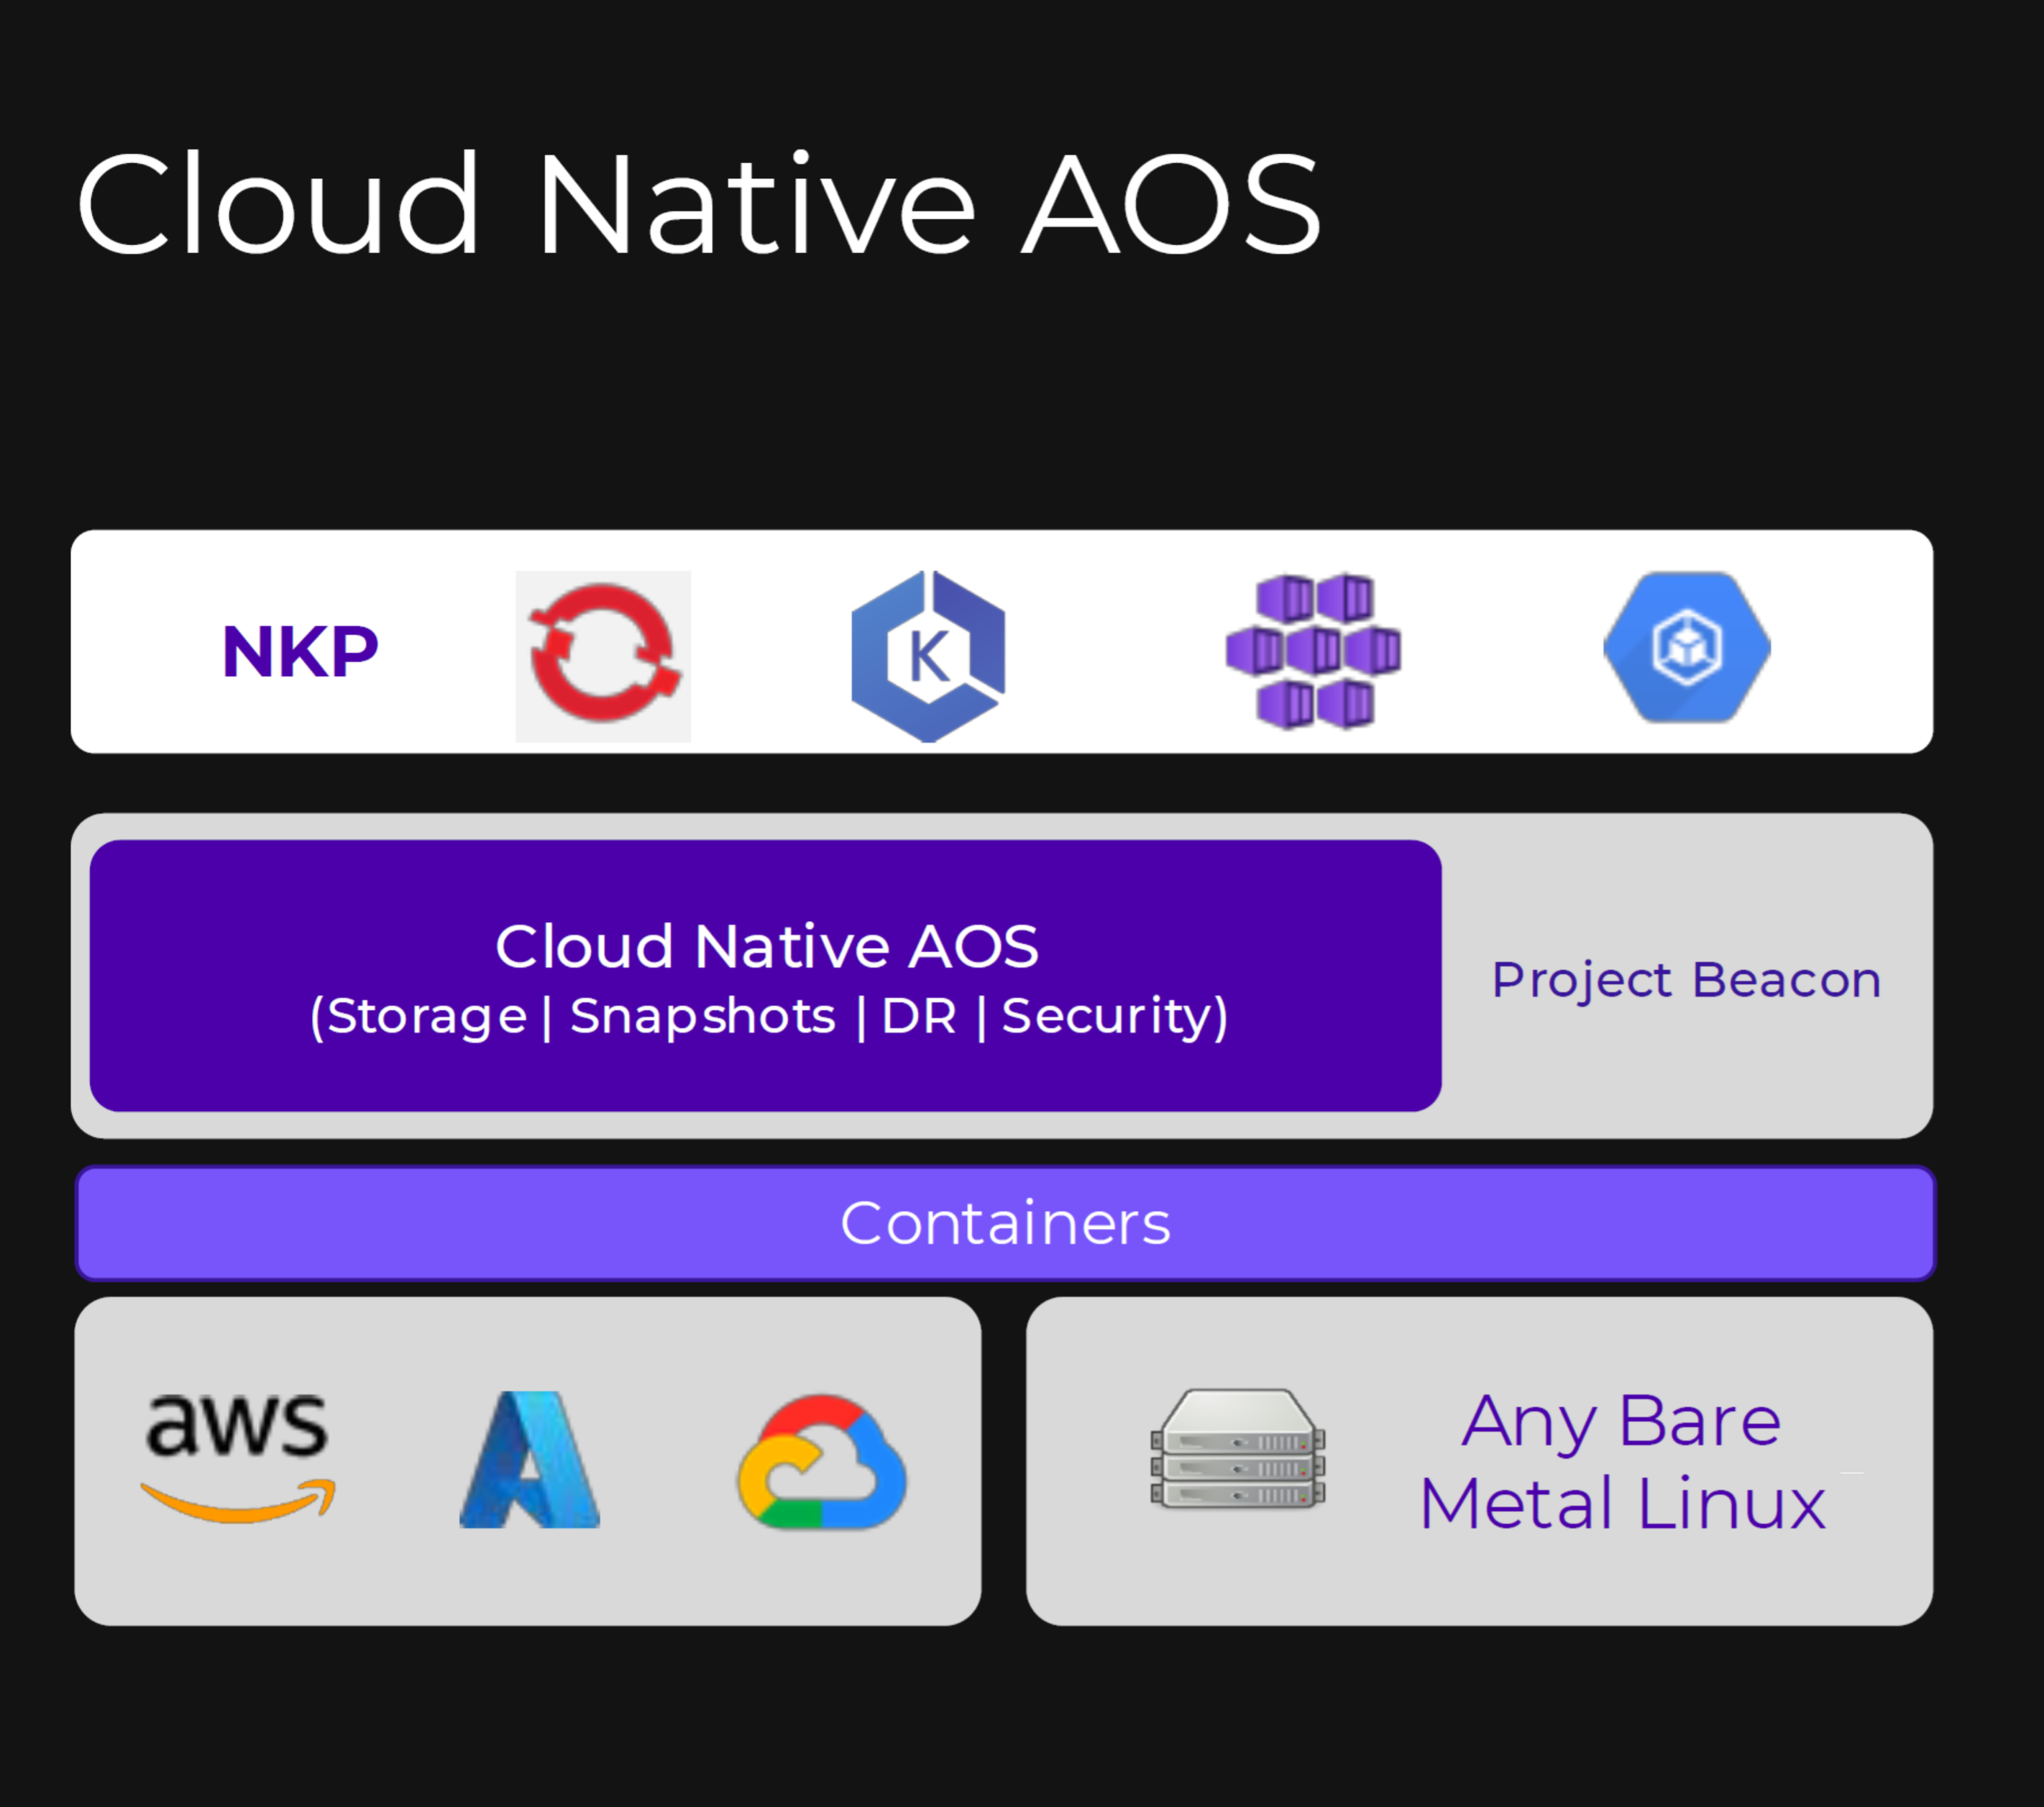Image resolution: width=2044 pixels, height=1807 pixels.
Task: Click the NKP logo text
Action: coord(300,652)
